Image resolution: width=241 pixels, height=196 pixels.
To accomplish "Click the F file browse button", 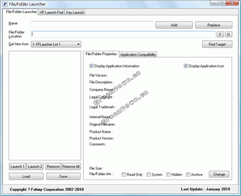I will click(220, 34).
